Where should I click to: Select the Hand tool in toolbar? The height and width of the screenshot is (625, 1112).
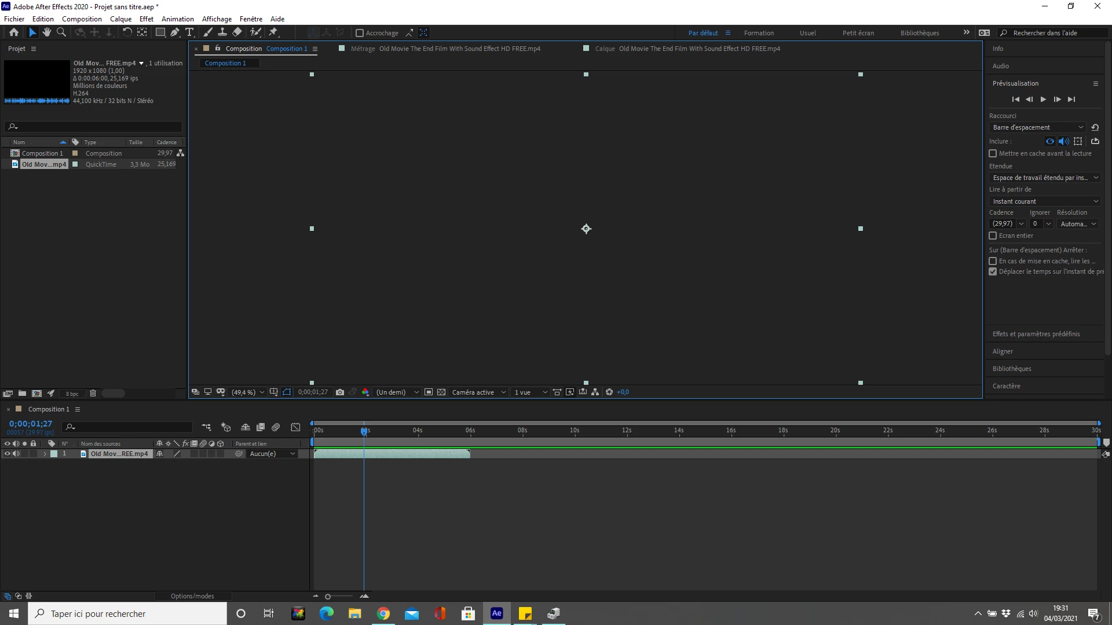pyautogui.click(x=47, y=32)
